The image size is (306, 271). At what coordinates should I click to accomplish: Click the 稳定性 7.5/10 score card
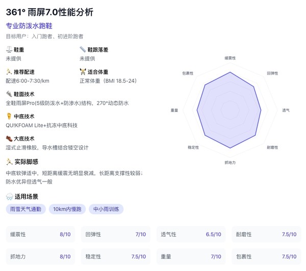[116, 256]
